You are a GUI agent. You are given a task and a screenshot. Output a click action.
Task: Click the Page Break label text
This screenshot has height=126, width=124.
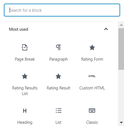point(25,59)
